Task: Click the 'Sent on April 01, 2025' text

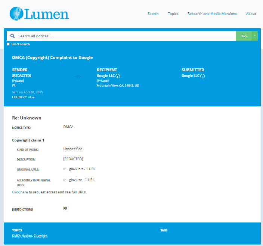Action: click(27, 92)
